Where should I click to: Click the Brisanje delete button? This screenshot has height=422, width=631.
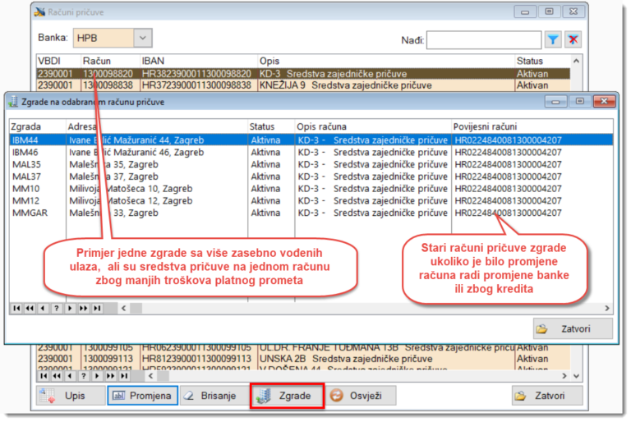[212, 396]
